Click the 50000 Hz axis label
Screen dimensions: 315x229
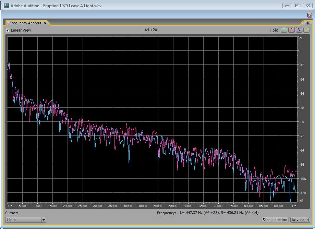tap(158, 206)
